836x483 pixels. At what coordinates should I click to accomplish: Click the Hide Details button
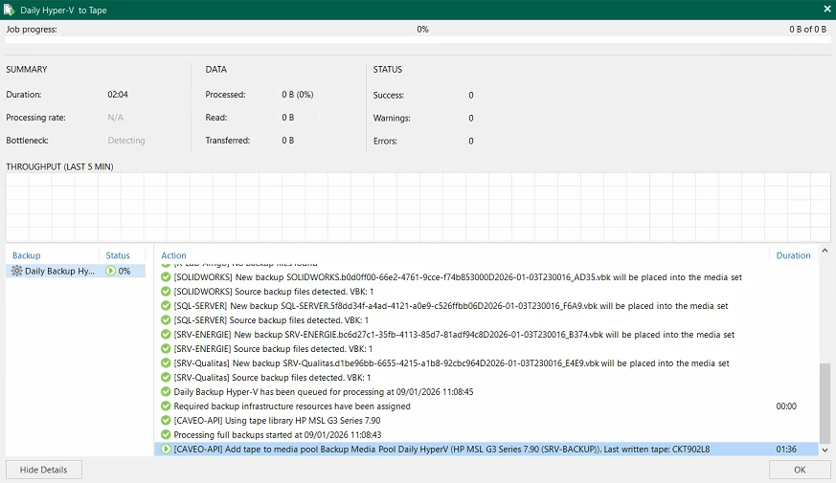pyautogui.click(x=44, y=470)
